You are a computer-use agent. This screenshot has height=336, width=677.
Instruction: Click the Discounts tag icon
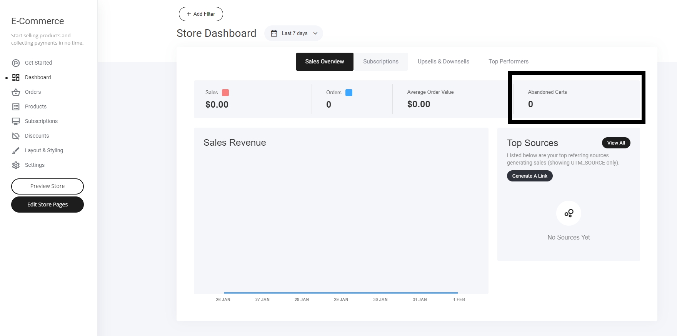pos(16,136)
